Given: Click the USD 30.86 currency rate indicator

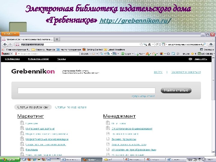Looking at the screenshot, I should pos(205,54).
